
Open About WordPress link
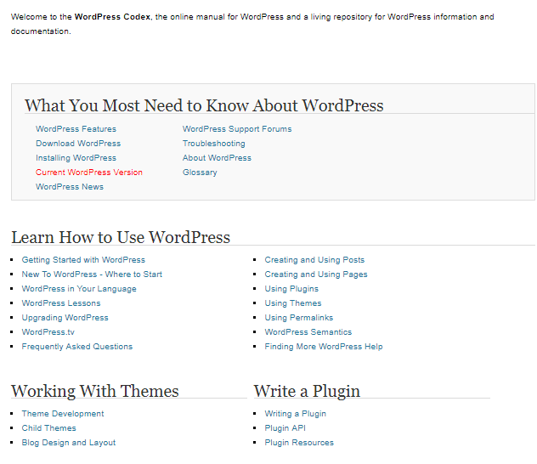[x=217, y=158]
